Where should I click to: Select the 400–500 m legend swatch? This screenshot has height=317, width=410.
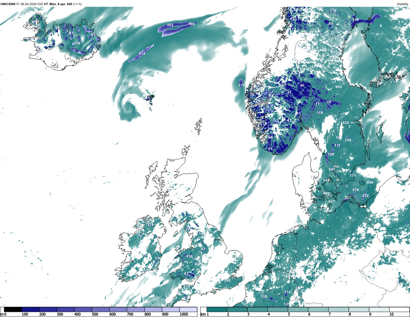tap(83, 310)
